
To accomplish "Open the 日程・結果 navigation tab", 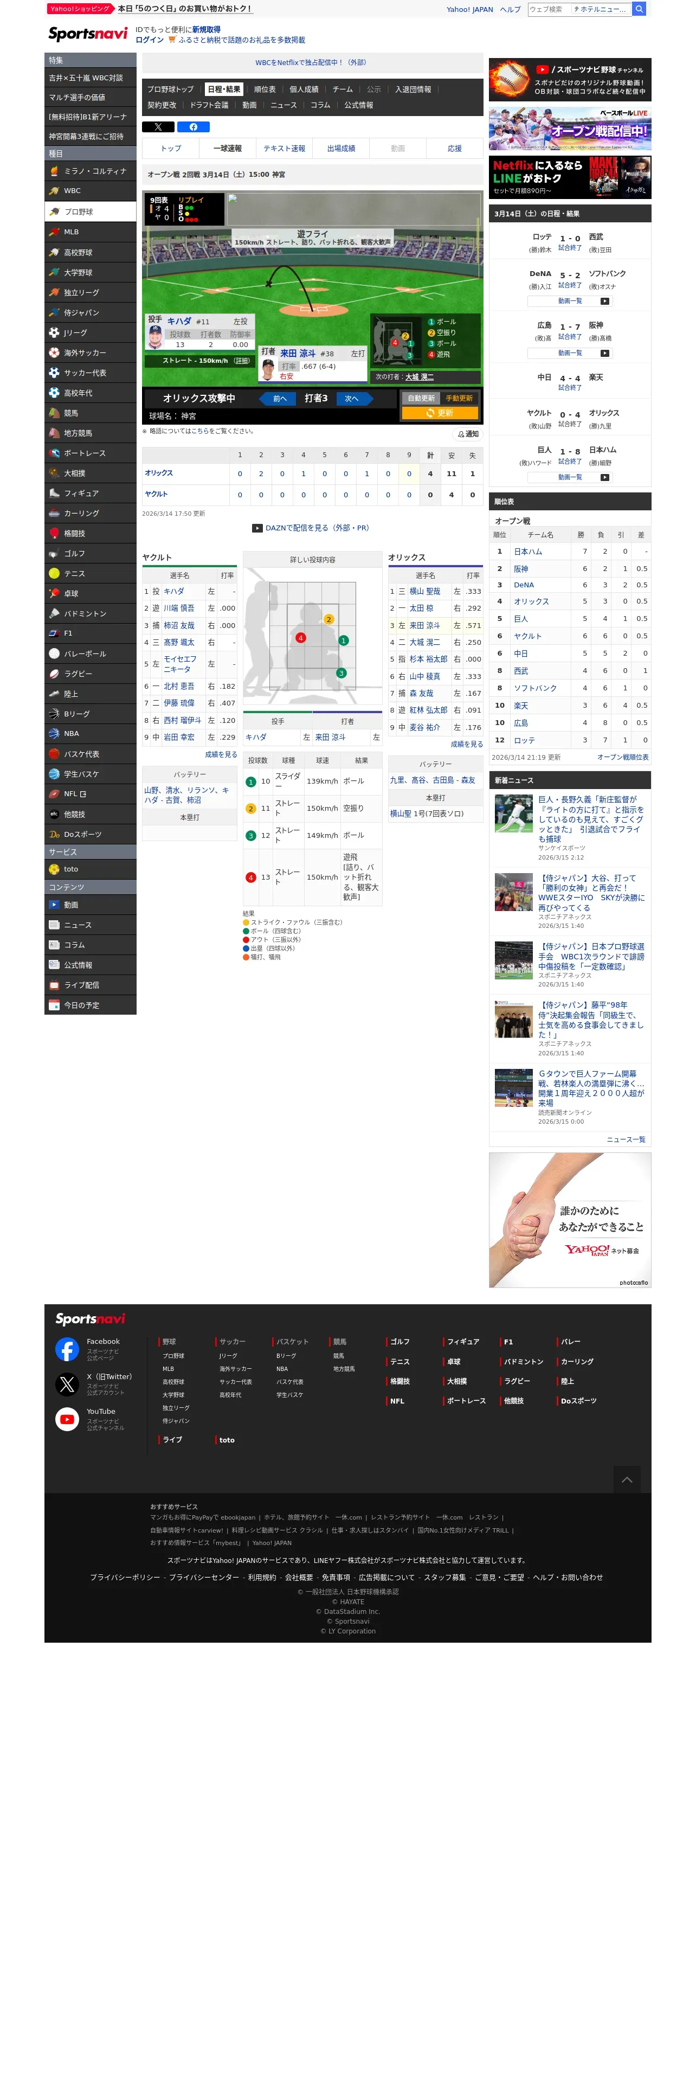I will tap(224, 89).
